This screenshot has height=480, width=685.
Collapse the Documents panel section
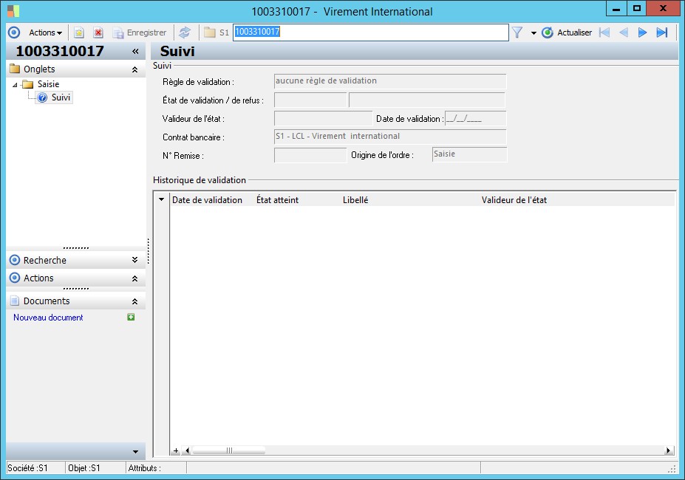click(x=134, y=301)
